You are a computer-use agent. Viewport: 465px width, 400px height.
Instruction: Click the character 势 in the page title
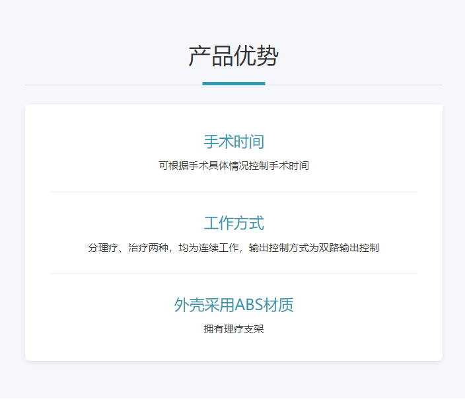coord(267,56)
